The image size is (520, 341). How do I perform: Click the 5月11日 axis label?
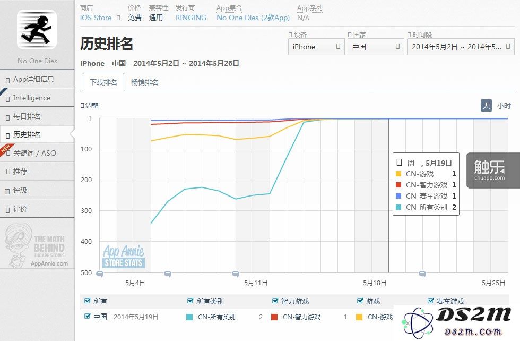tap(256, 283)
